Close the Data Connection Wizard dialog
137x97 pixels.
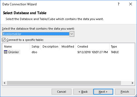[131, 4]
